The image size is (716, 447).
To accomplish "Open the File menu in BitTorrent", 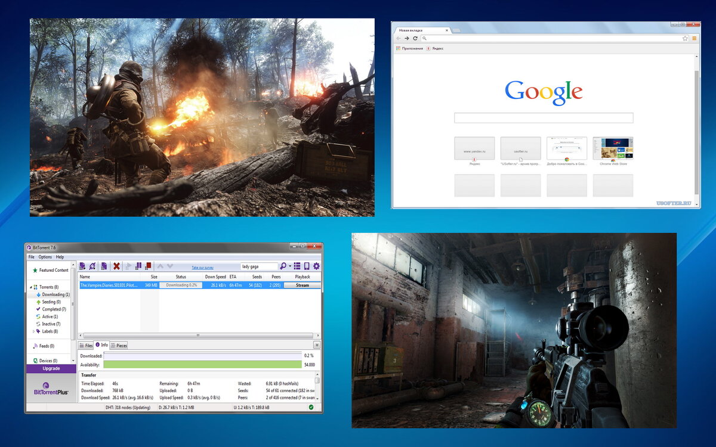I will (x=32, y=257).
